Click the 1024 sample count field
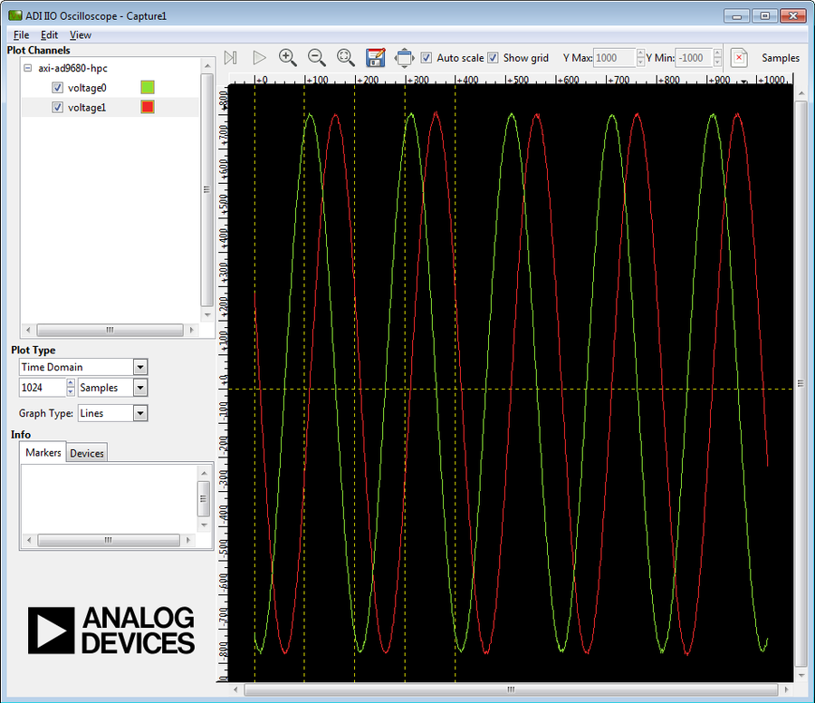Image resolution: width=815 pixels, height=703 pixels. 43,388
